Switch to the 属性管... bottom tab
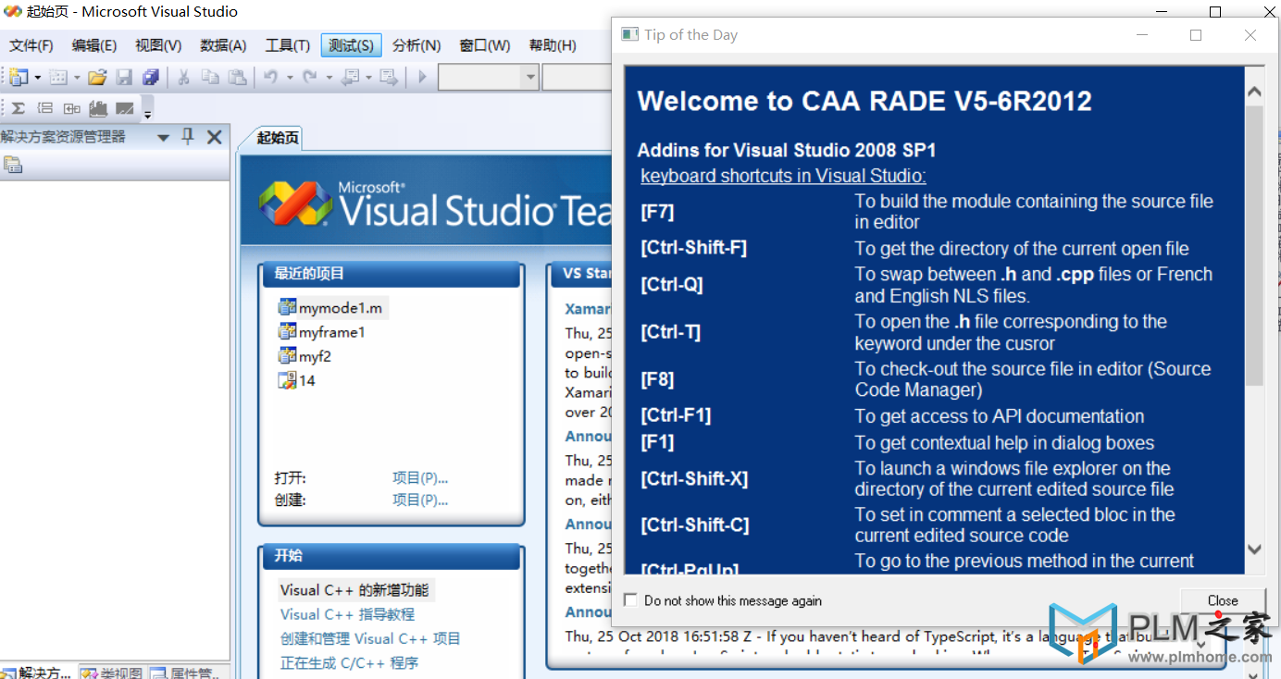 184,673
